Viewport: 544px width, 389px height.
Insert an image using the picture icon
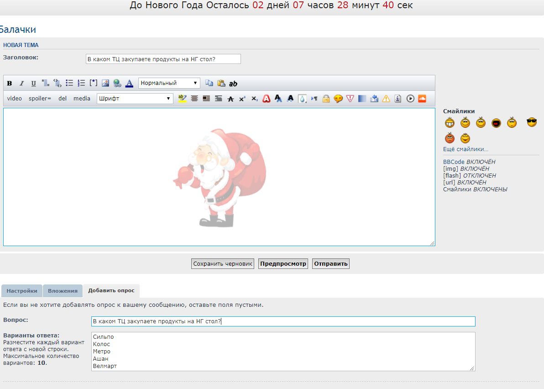pyautogui.click(x=105, y=83)
